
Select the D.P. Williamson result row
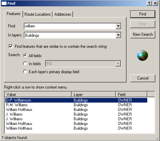[x=76, y=100]
